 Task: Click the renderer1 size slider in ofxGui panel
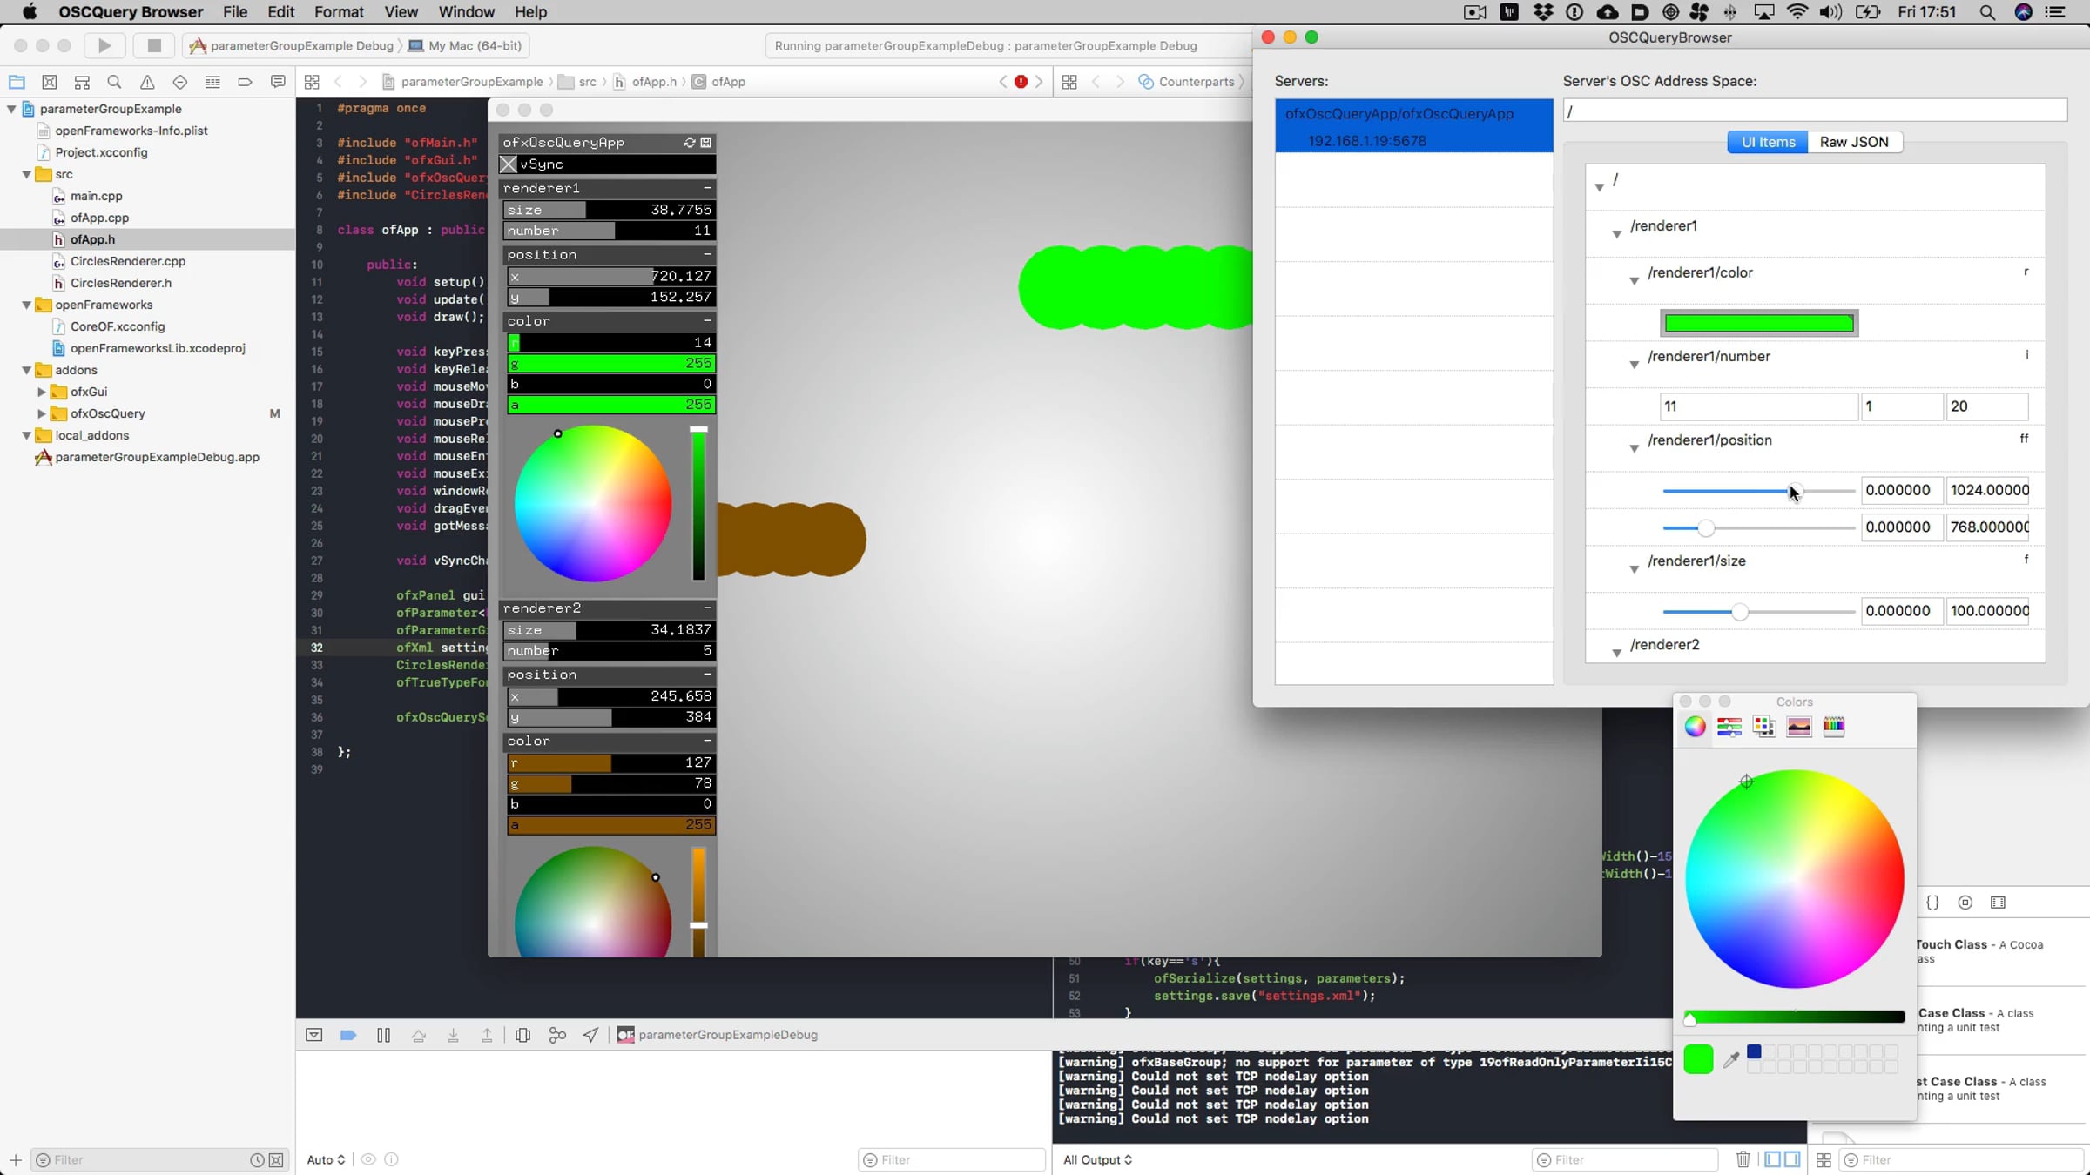pos(610,210)
